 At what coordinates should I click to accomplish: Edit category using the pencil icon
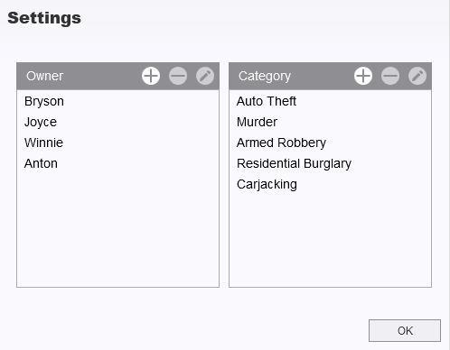417,76
